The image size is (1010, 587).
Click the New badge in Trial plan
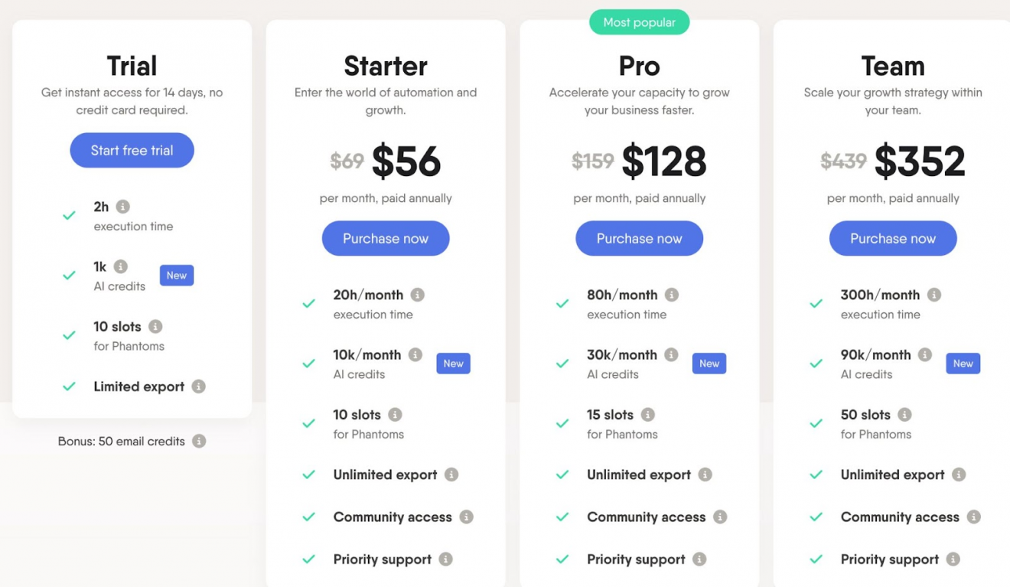[x=177, y=276]
